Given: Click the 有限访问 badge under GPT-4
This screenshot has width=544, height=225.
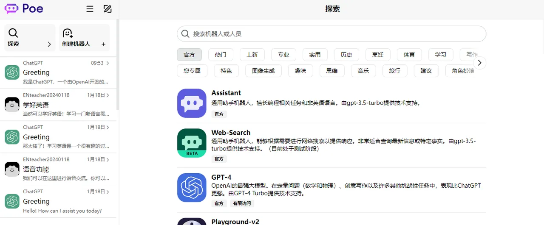Looking at the screenshot, I should [242, 203].
